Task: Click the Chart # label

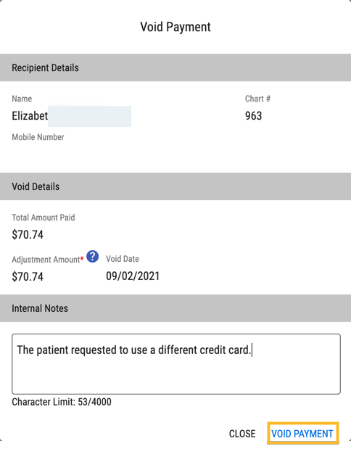Action: [x=257, y=99]
